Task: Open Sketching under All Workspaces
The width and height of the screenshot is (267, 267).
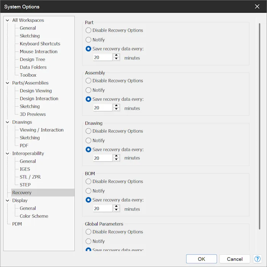Action: [x=30, y=36]
